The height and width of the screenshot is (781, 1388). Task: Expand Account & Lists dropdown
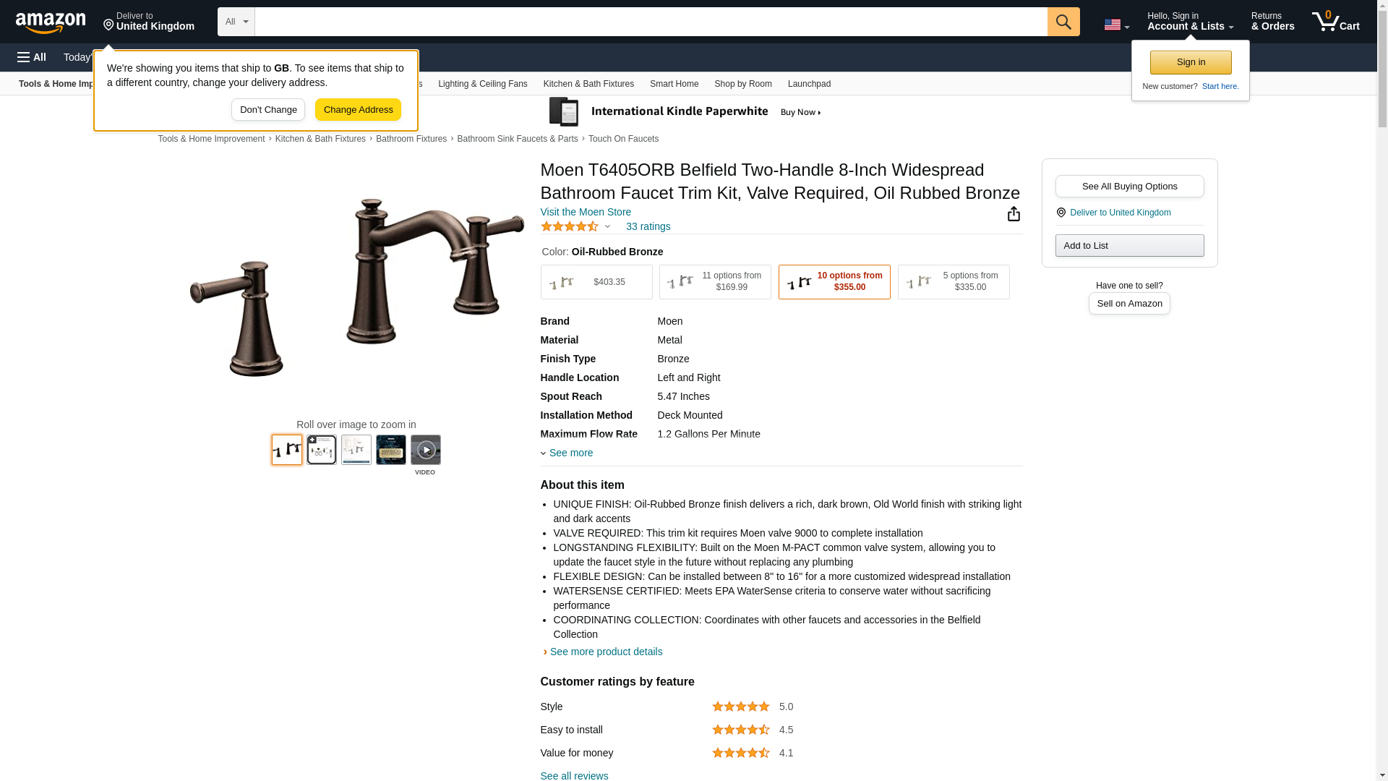pos(1190,22)
